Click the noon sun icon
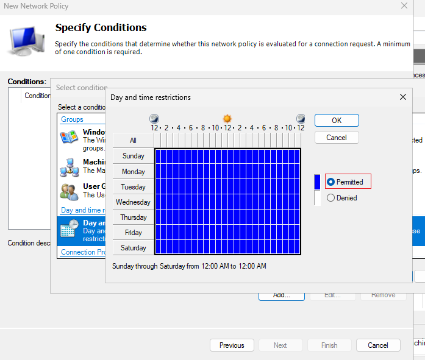425x360 pixels. pos(227,119)
